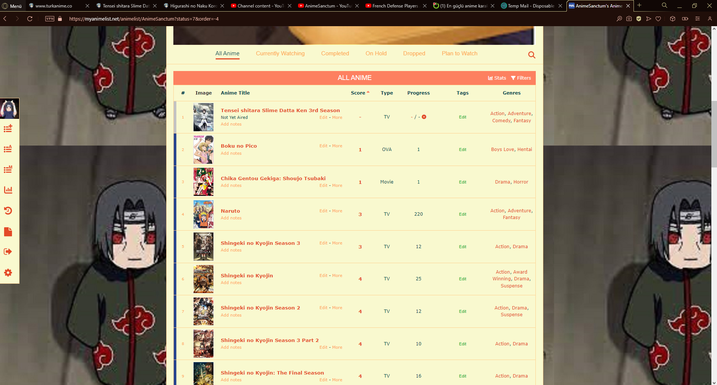Open the Filters button in list header

tap(521, 78)
